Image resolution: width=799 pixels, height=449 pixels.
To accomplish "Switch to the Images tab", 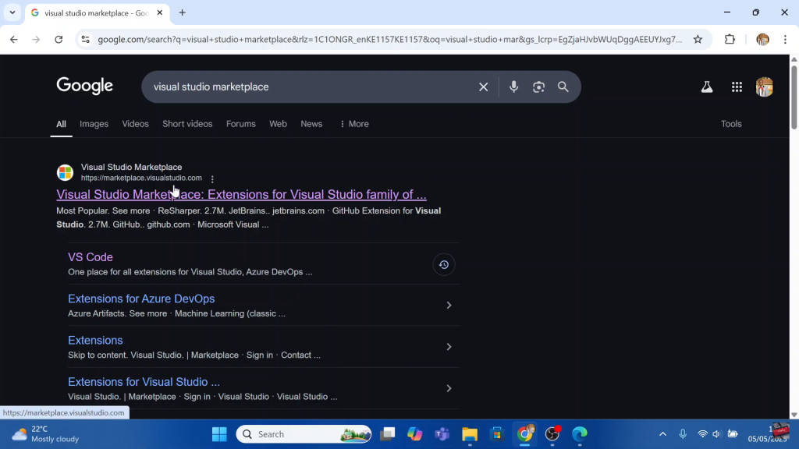I will [x=94, y=124].
